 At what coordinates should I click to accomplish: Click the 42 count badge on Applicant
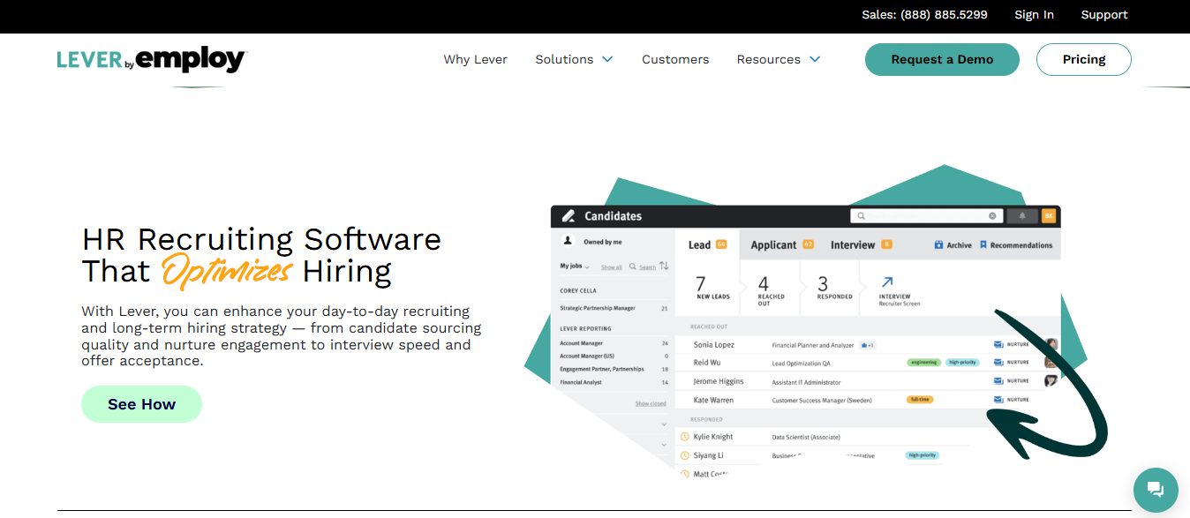[808, 244]
